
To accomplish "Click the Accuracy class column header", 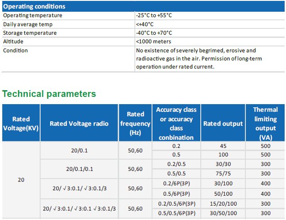I will [176, 124].
